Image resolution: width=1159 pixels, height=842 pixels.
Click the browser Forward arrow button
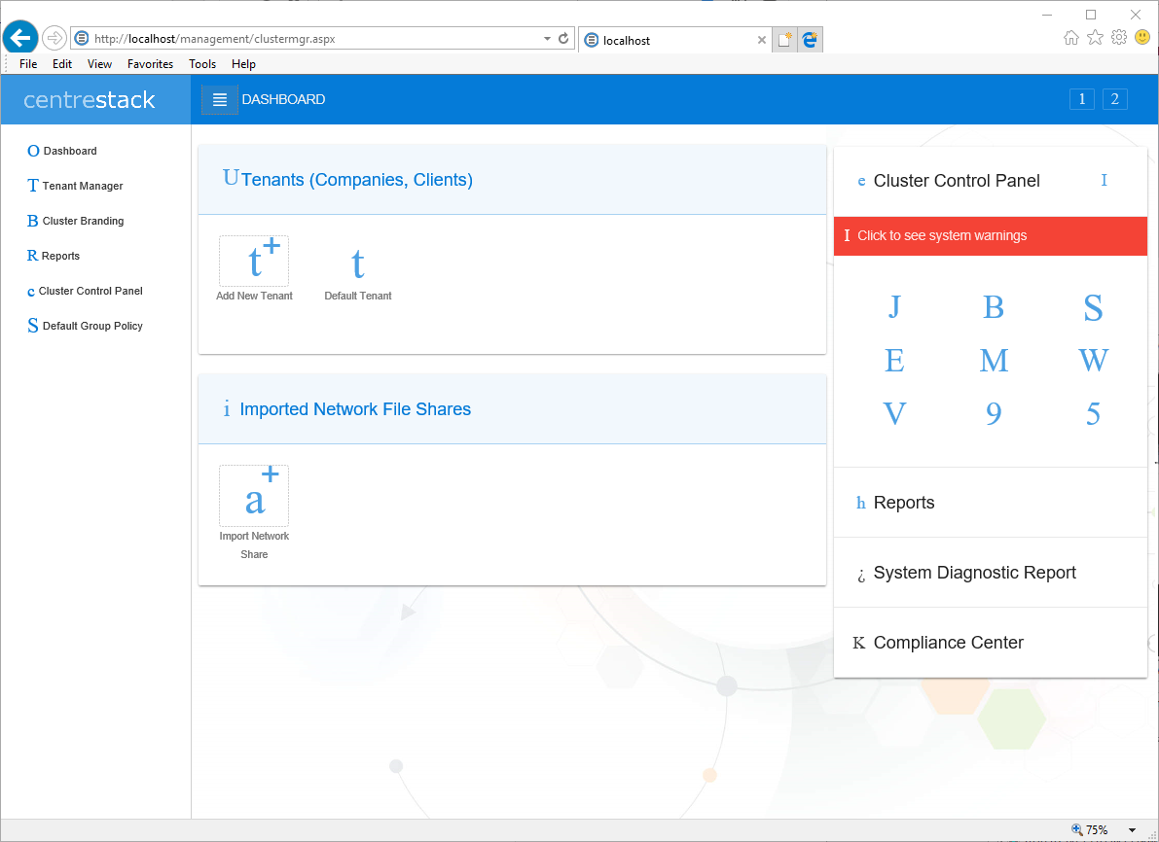tap(54, 38)
